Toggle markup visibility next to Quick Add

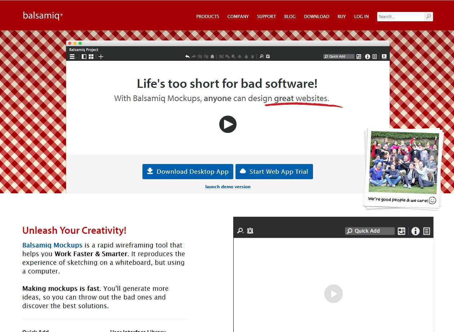pos(358,56)
